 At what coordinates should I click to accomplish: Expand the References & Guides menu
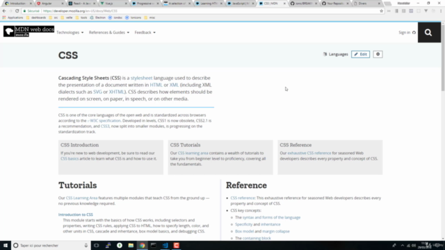[109, 33]
